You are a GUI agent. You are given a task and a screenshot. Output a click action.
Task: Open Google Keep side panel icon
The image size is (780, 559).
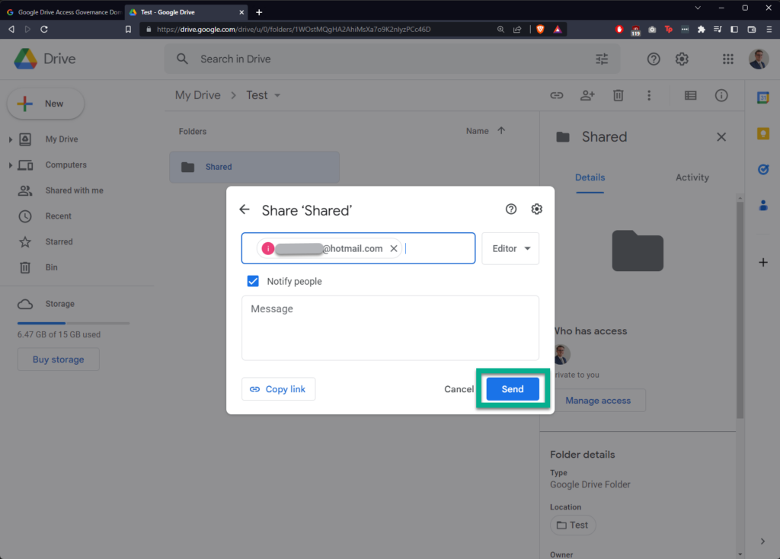(x=763, y=133)
